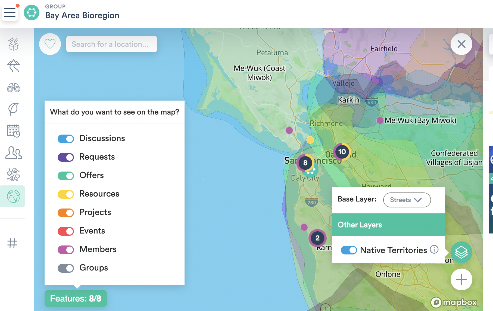Open the hamburger navigation menu

pyautogui.click(x=10, y=13)
